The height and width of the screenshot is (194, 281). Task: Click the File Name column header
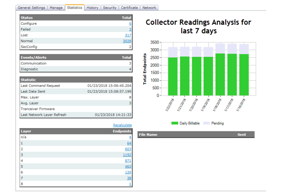pos(148,135)
